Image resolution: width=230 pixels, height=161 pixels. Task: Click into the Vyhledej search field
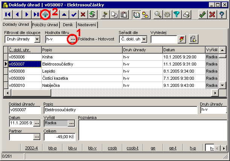[x=163, y=39]
